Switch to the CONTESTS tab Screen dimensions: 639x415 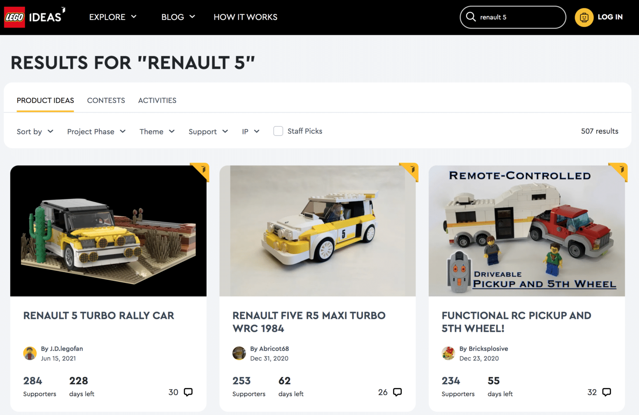(x=106, y=100)
